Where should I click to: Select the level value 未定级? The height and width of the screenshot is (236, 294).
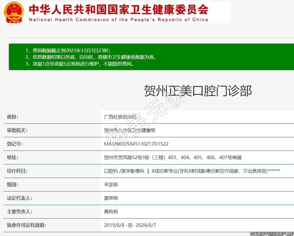(111, 184)
